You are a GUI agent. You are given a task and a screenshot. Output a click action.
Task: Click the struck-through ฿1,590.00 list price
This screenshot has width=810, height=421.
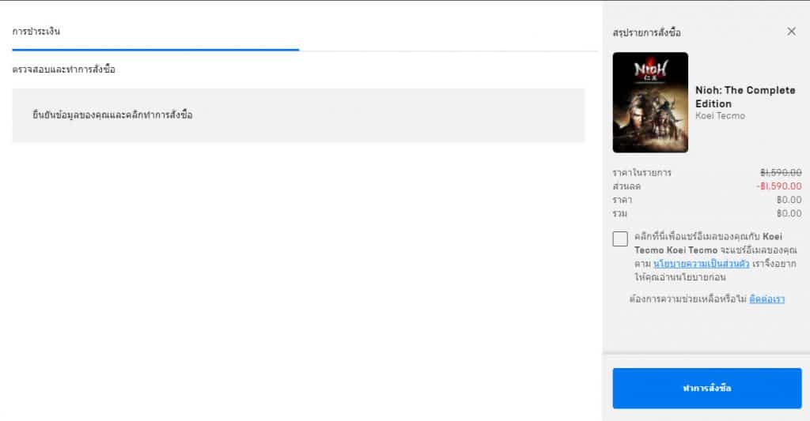click(x=781, y=172)
